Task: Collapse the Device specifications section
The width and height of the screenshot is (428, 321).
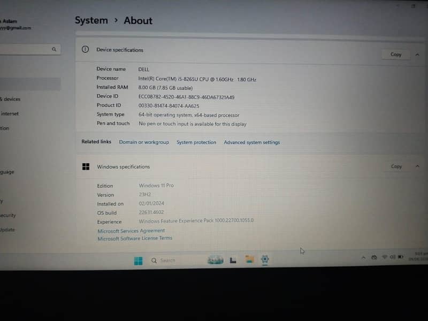Action: pos(417,55)
